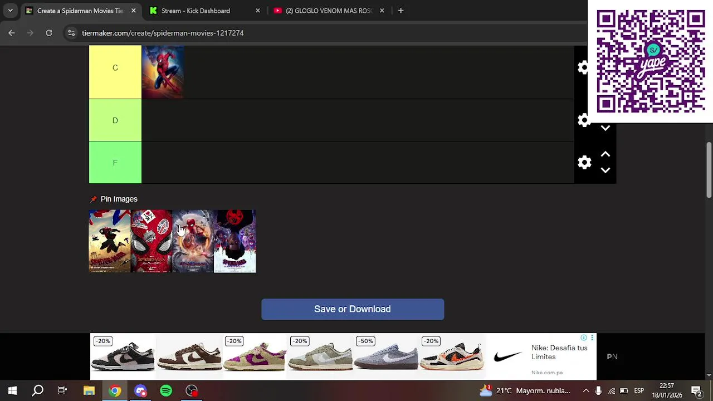The width and height of the screenshot is (713, 401).
Task: Click battery status icon
Action: coord(624,390)
